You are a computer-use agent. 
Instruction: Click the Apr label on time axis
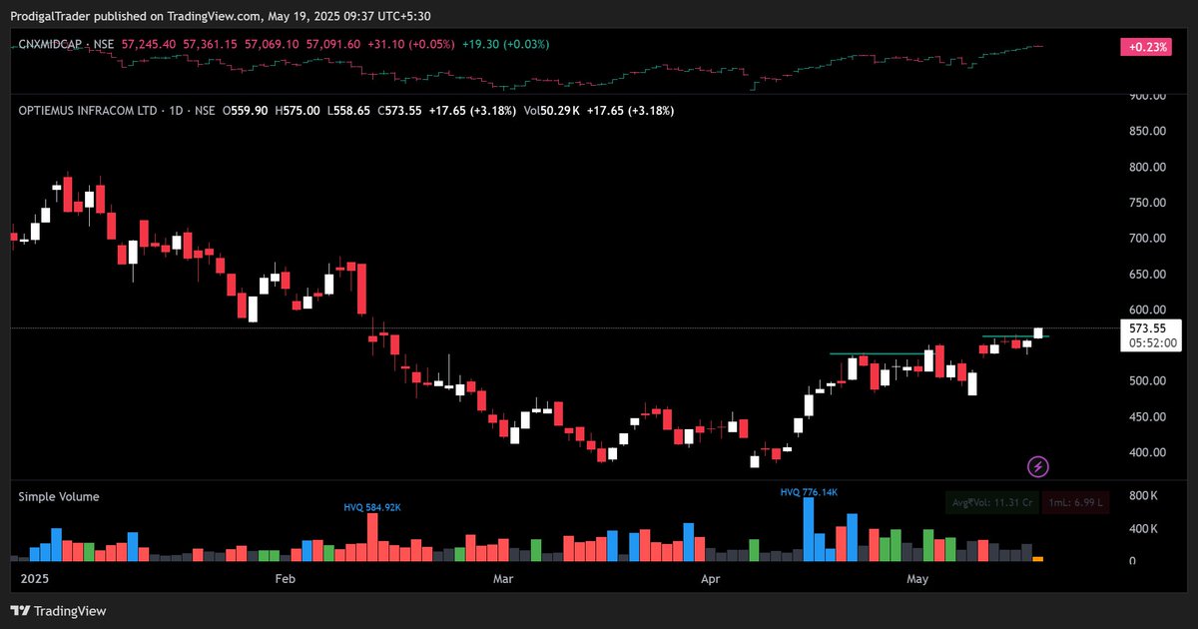click(x=710, y=579)
